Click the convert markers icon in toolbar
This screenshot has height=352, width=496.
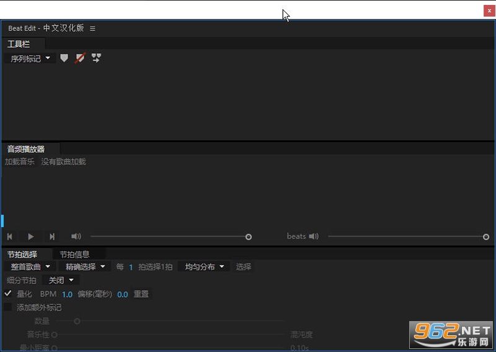pos(95,58)
